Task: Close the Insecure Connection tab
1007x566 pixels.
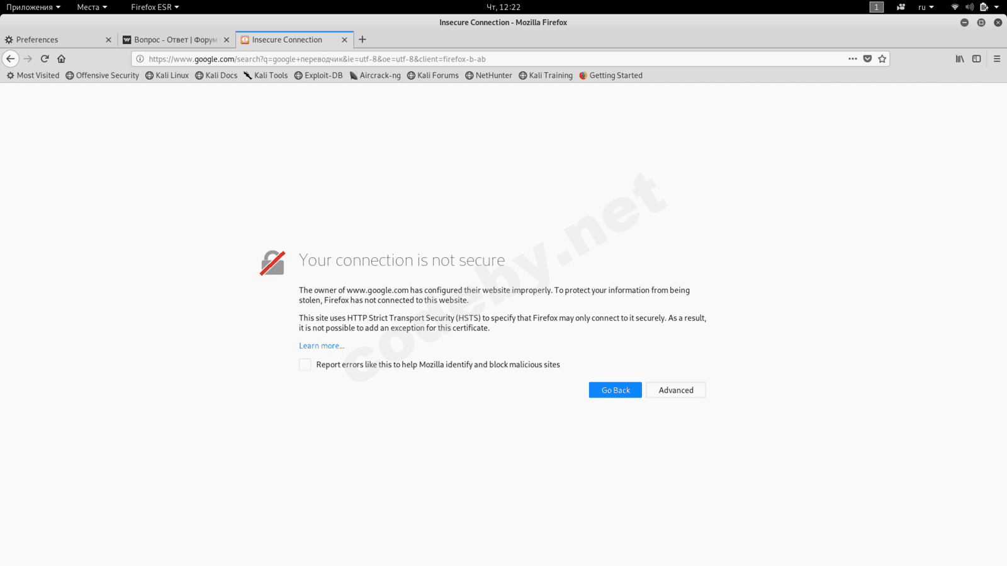Action: tap(344, 40)
